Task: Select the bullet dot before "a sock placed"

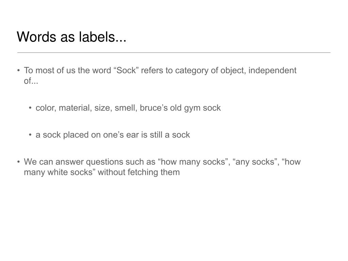Action: coord(30,135)
